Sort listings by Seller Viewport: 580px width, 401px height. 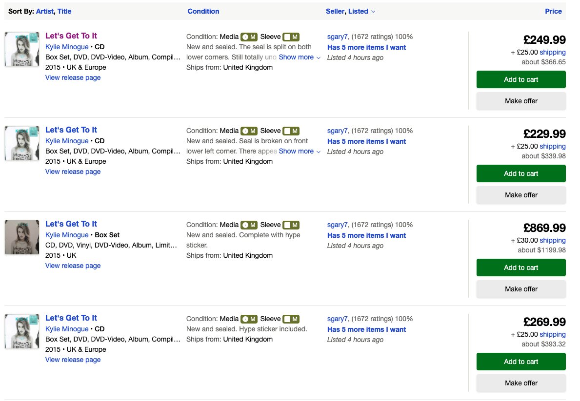(x=335, y=11)
